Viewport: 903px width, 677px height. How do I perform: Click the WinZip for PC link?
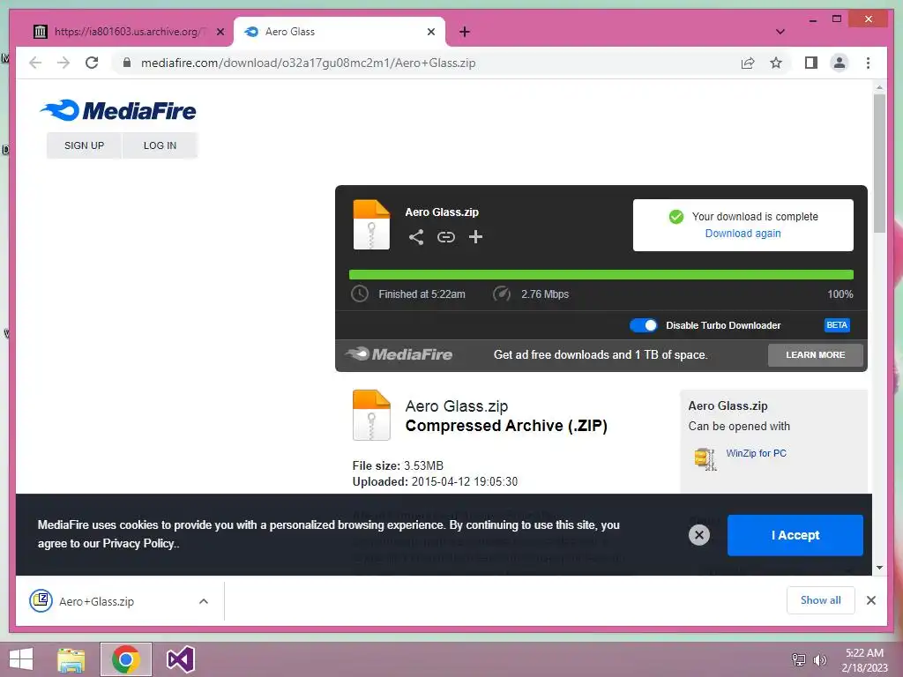point(756,453)
